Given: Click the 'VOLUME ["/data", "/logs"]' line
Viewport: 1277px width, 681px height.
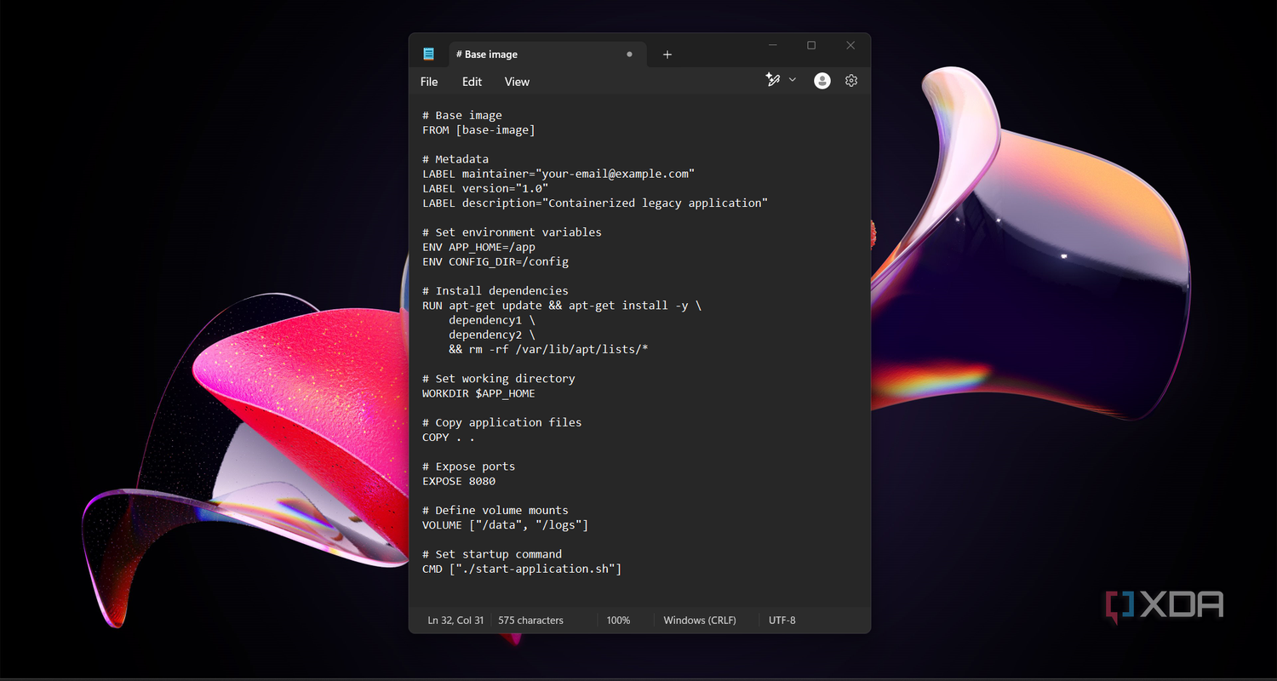Looking at the screenshot, I should [506, 525].
